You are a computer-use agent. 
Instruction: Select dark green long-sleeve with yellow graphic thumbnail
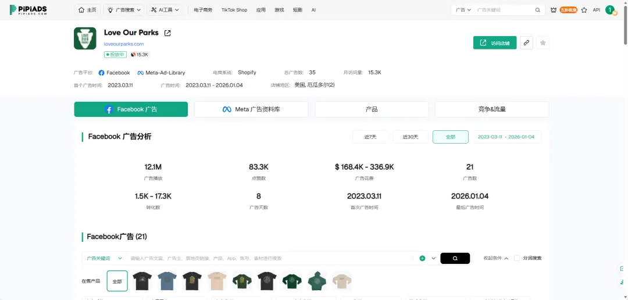(x=242, y=281)
